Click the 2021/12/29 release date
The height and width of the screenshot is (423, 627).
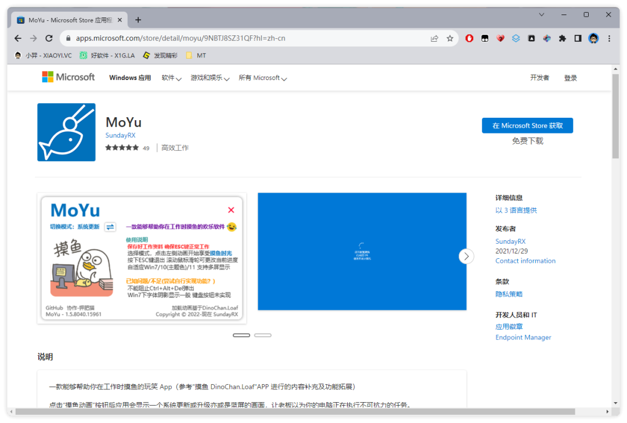pyautogui.click(x=511, y=251)
